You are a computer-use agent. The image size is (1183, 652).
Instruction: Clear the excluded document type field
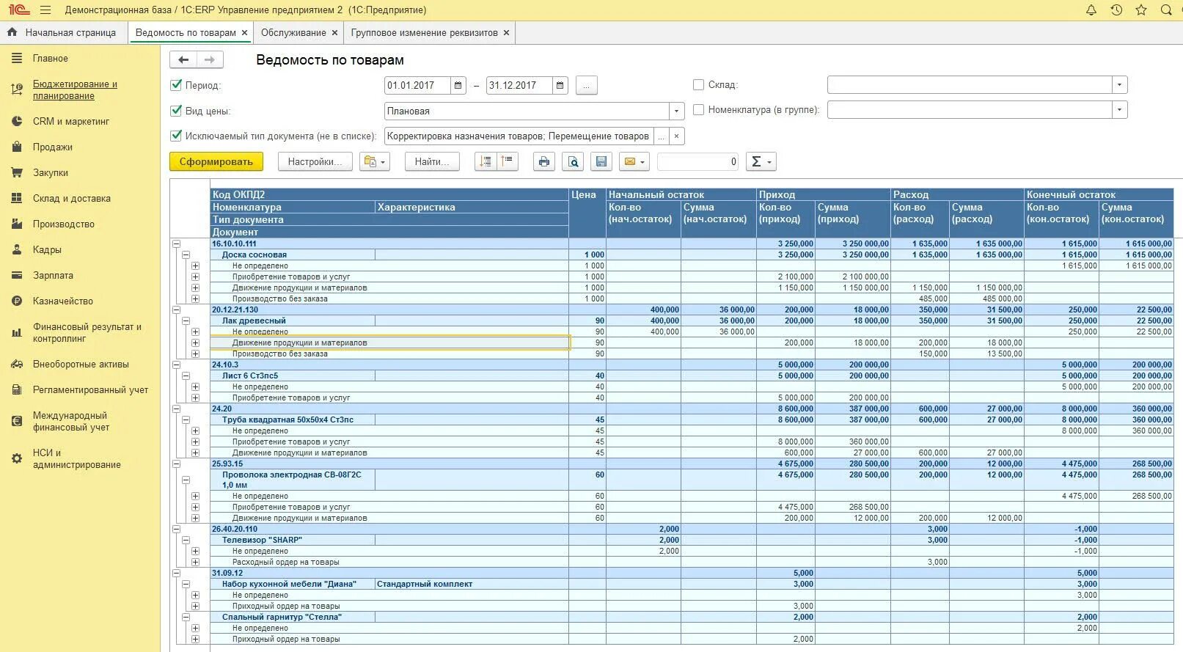(x=676, y=136)
